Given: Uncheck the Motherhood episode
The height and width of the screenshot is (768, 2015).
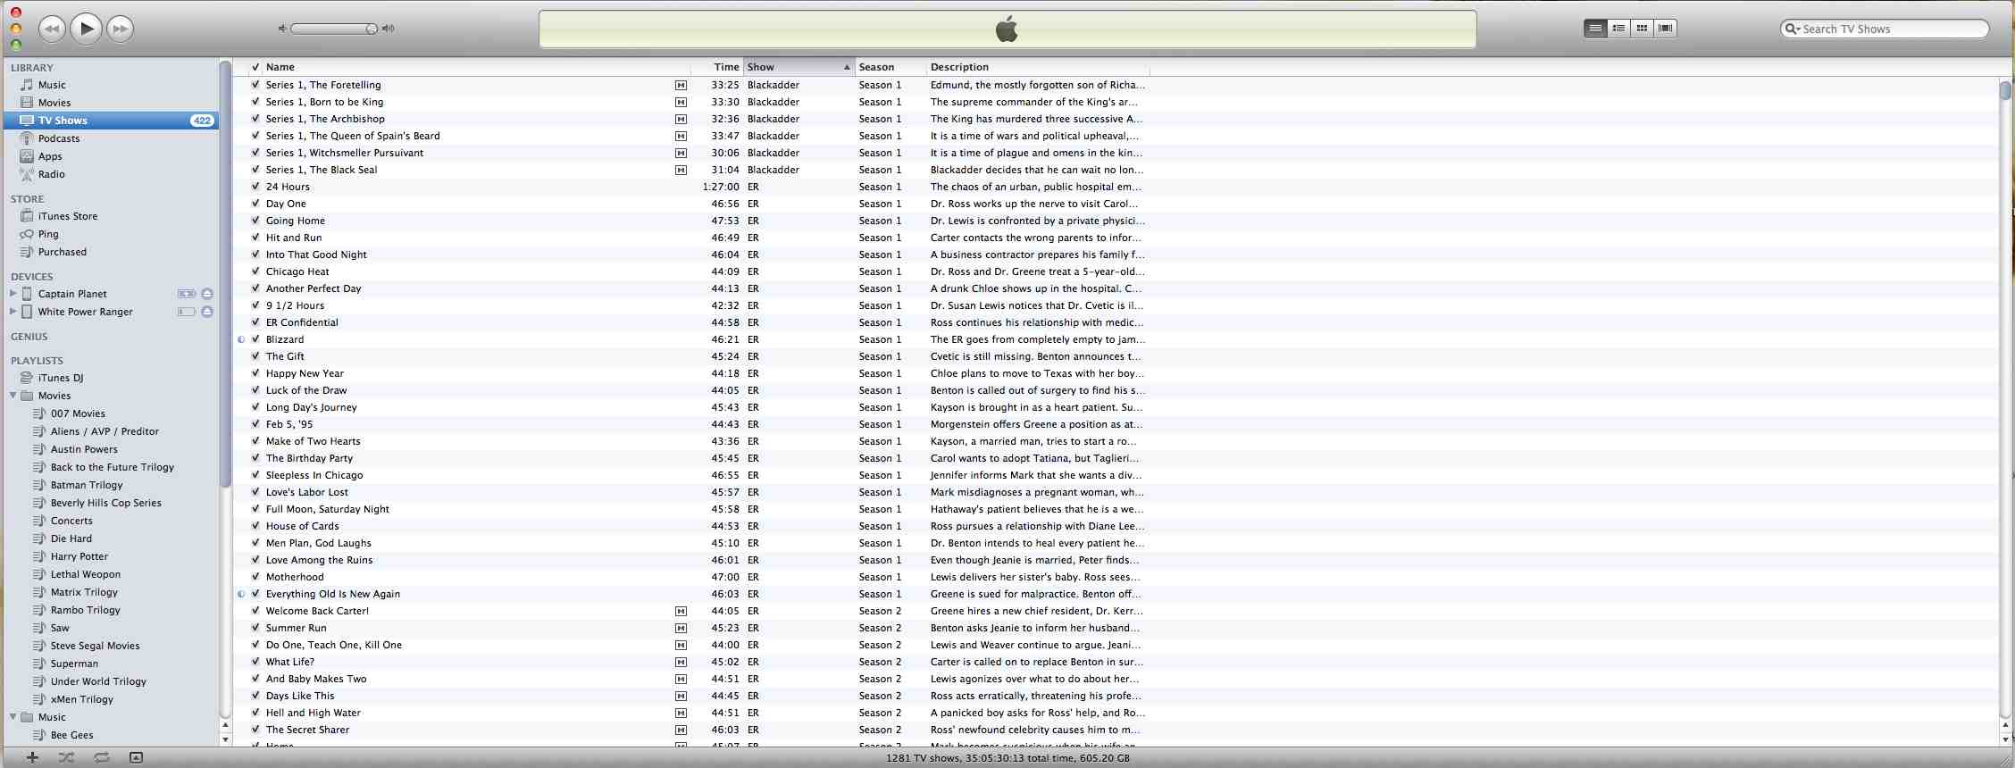Looking at the screenshot, I should 255,577.
